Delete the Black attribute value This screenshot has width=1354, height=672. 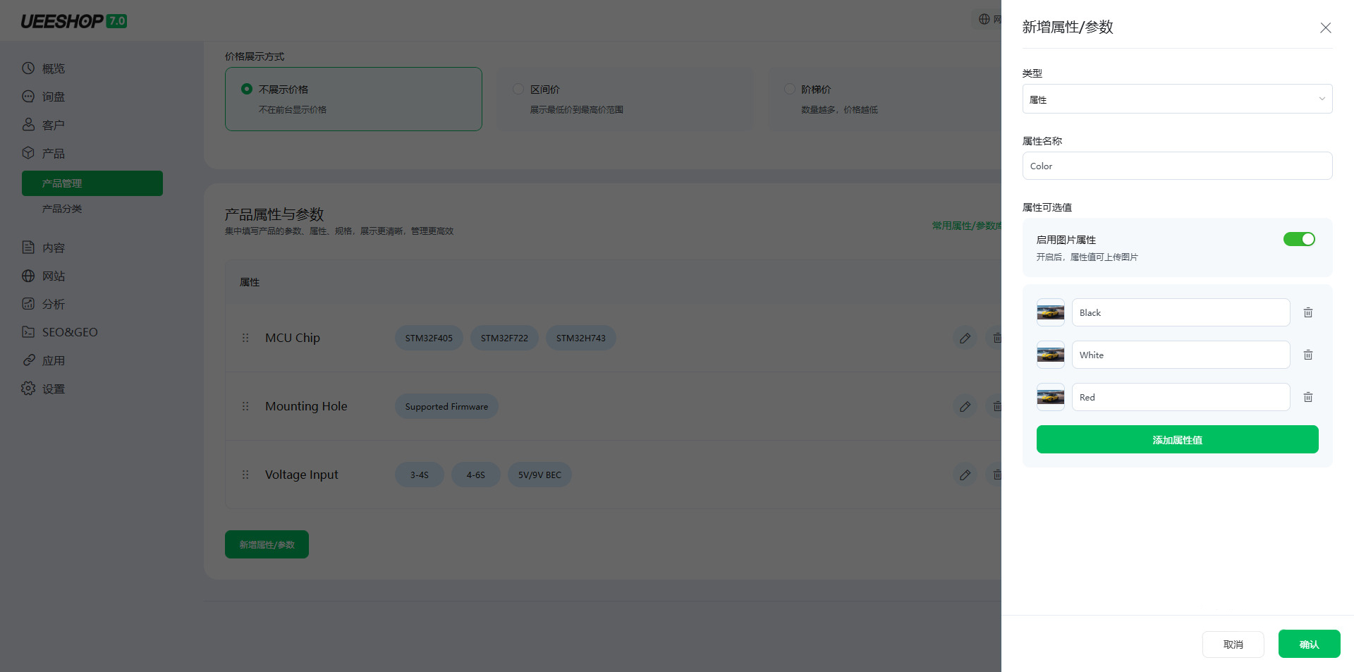point(1307,312)
